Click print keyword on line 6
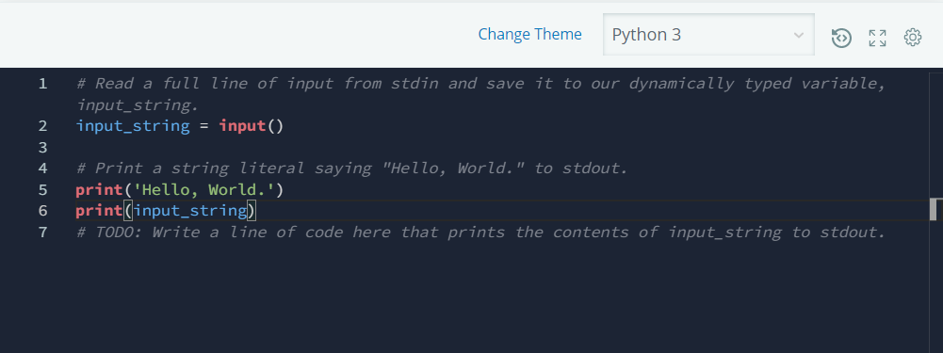Image resolution: width=943 pixels, height=353 pixels. point(99,211)
